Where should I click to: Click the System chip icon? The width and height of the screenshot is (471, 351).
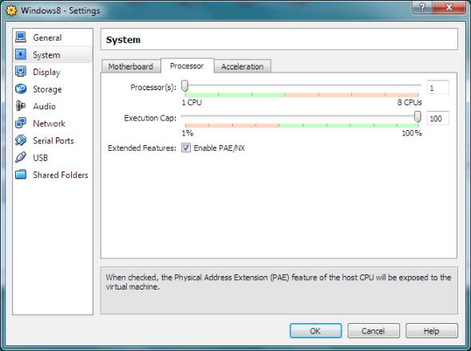tap(21, 55)
